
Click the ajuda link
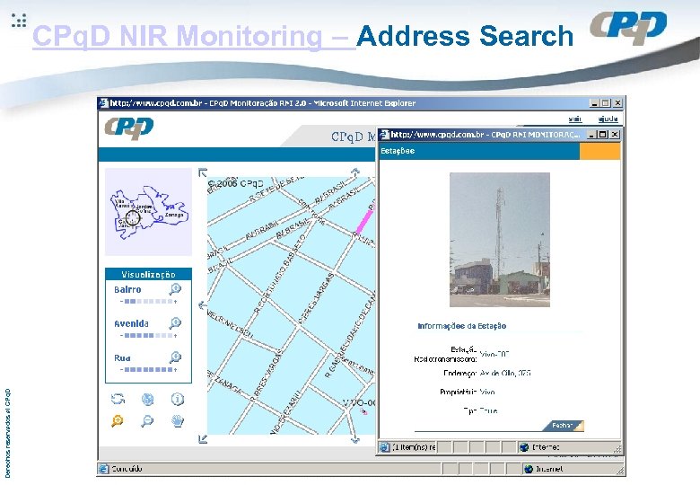tap(608, 119)
